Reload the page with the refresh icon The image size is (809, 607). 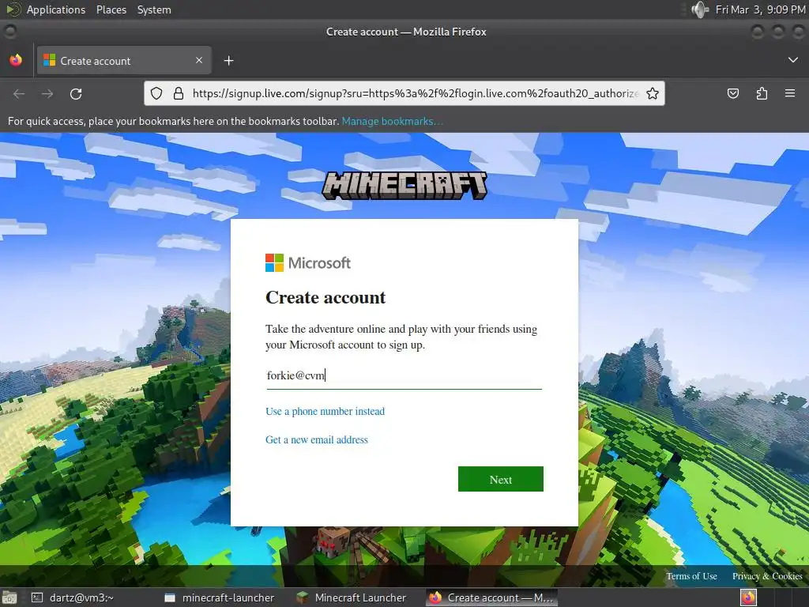coord(76,94)
